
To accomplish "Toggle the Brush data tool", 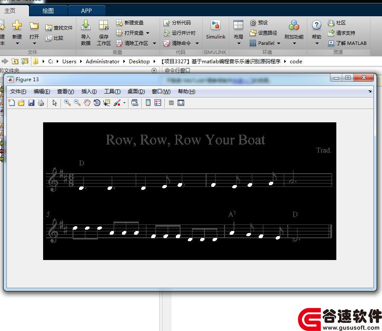I will (117, 103).
